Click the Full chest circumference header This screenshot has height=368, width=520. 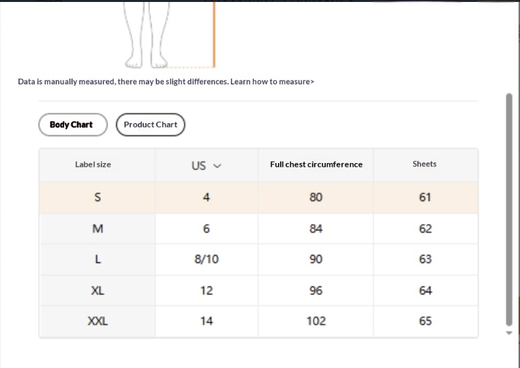pyautogui.click(x=316, y=164)
